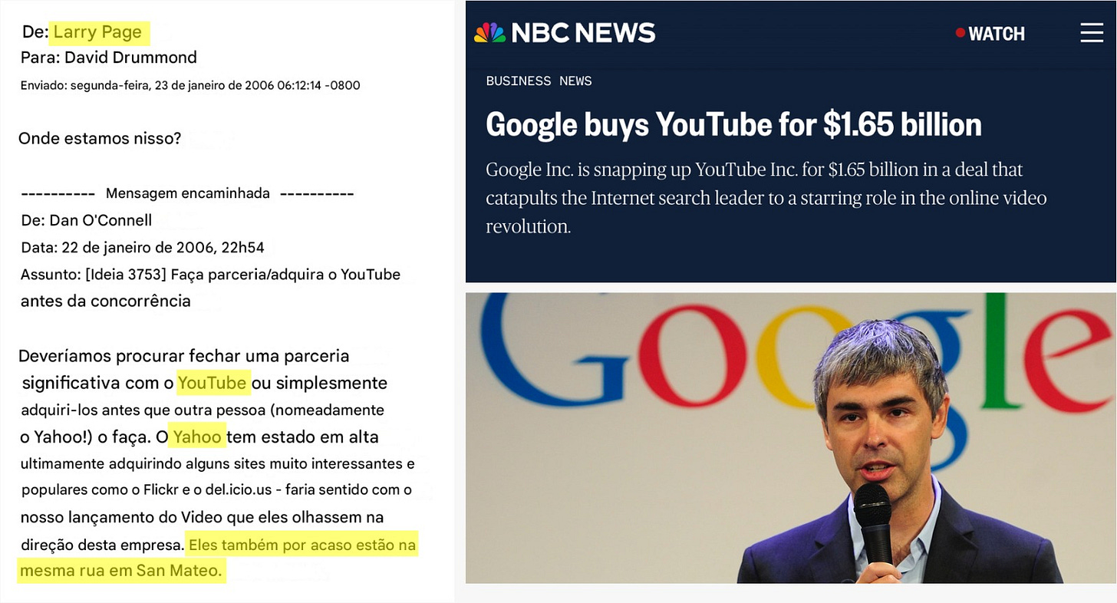The height and width of the screenshot is (603, 1117).
Task: Click the highlighted YouTube word
Action: pos(213,383)
